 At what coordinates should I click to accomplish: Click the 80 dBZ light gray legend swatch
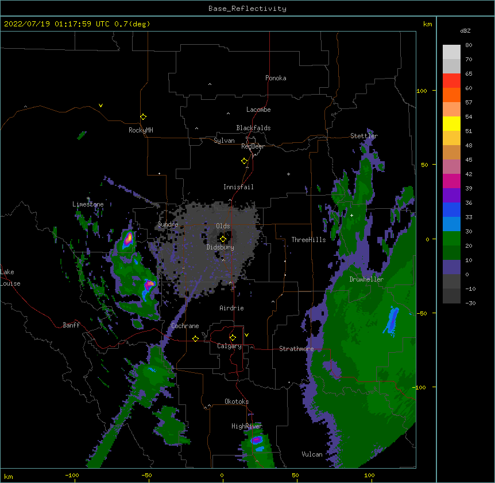coord(451,52)
